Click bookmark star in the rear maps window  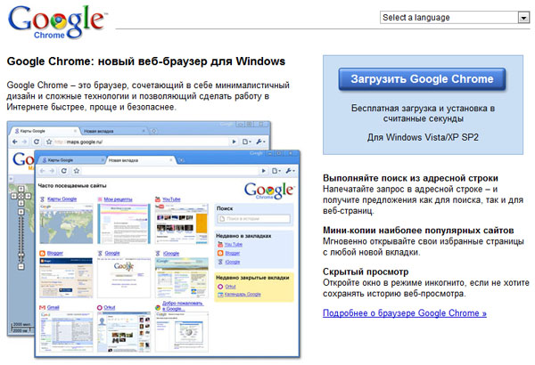49,142
